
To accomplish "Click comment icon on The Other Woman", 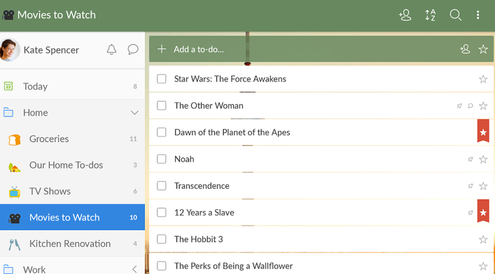I will (470, 106).
